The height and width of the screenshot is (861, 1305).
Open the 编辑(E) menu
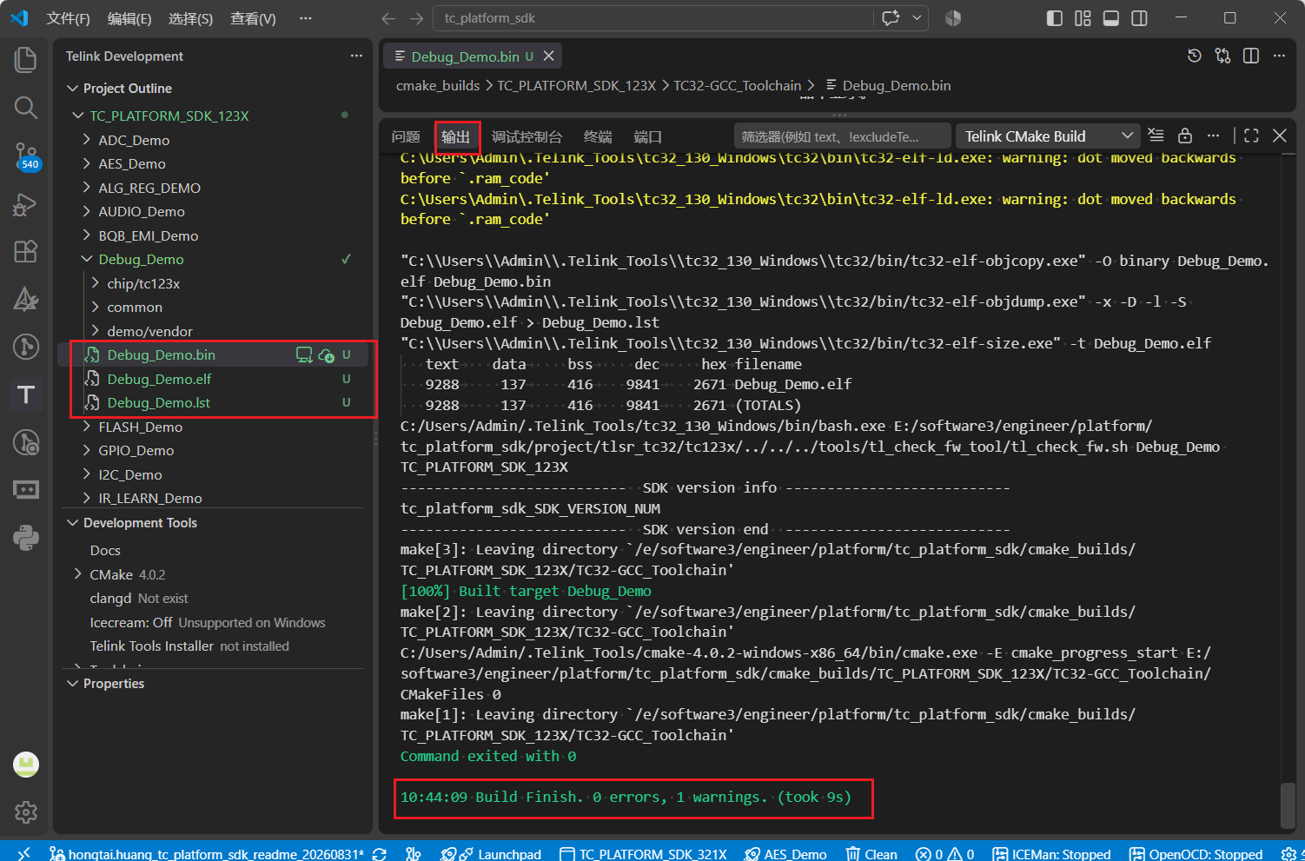[x=129, y=18]
